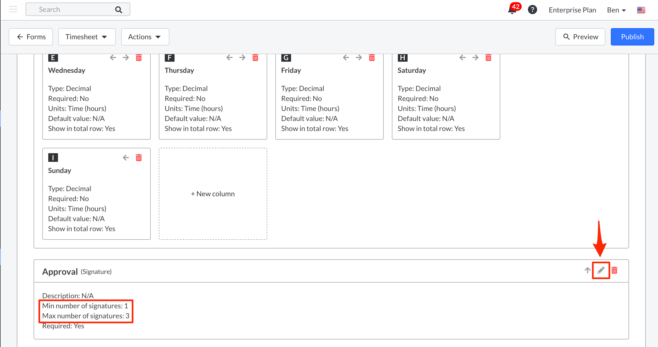This screenshot has height=347, width=658.
Task: Open the Actions dropdown menu
Action: point(145,37)
